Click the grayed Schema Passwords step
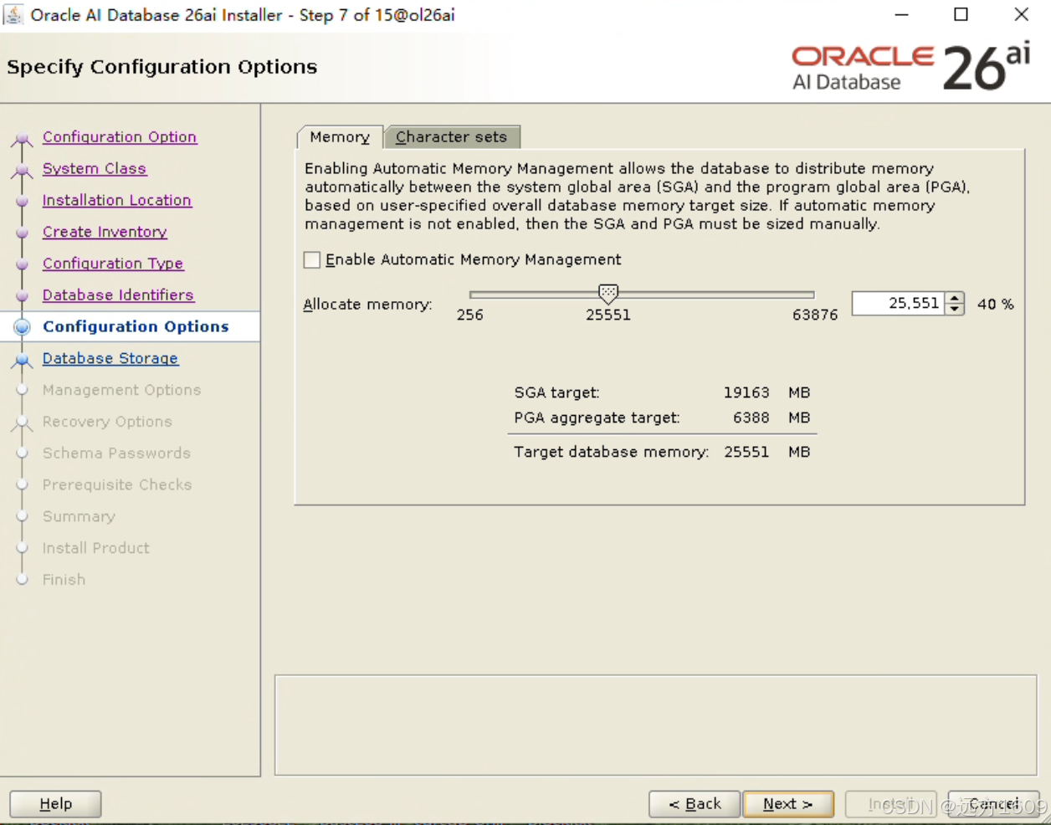Screen dimensions: 1051x825 click(116, 453)
